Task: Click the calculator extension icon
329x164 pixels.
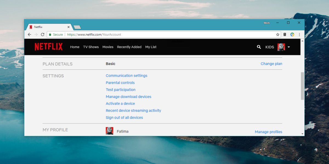Action: pos(285,35)
